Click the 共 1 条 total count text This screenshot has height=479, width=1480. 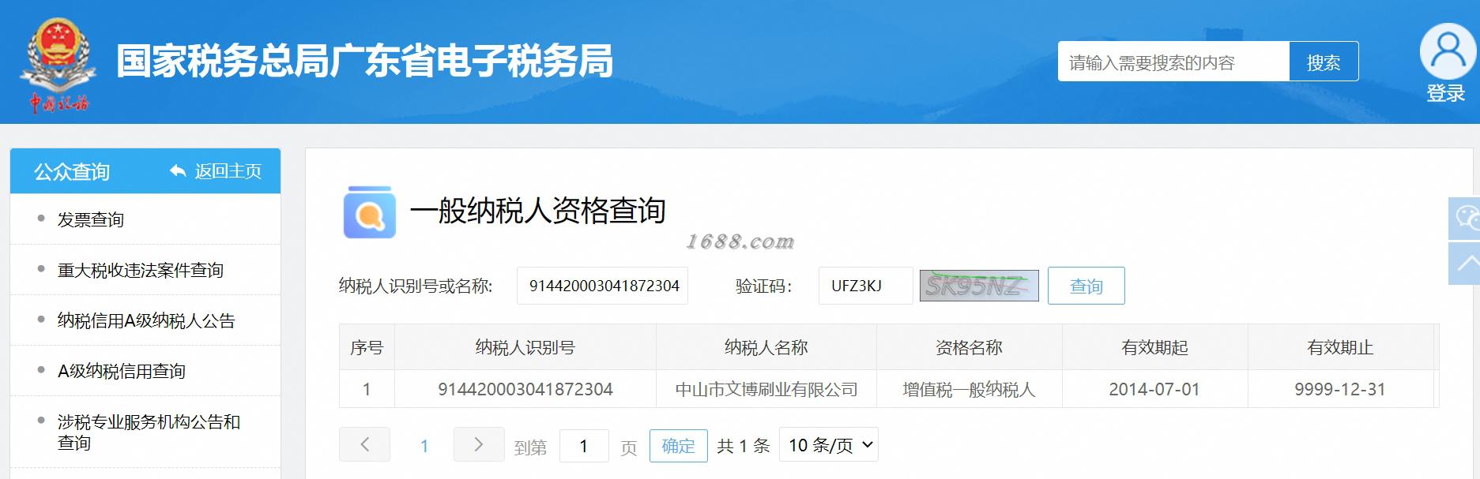click(x=744, y=446)
